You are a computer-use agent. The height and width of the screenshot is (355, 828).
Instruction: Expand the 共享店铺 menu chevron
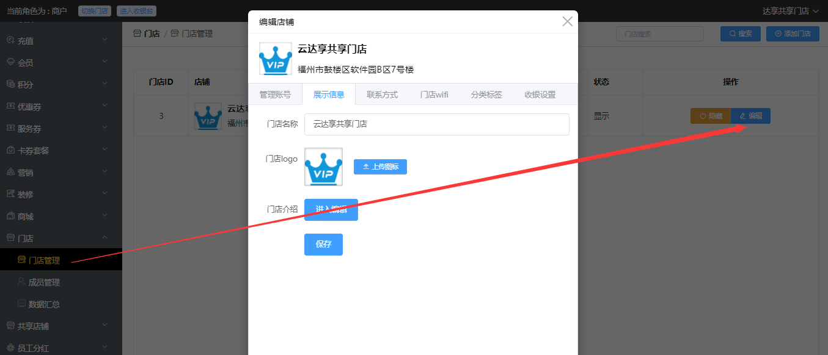(x=104, y=325)
